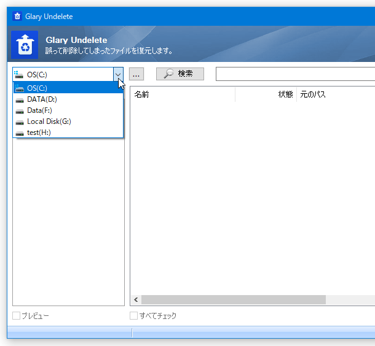The image size is (375, 346).
Task: Click the horizontal scrollbar thumb
Action: pos(234,300)
